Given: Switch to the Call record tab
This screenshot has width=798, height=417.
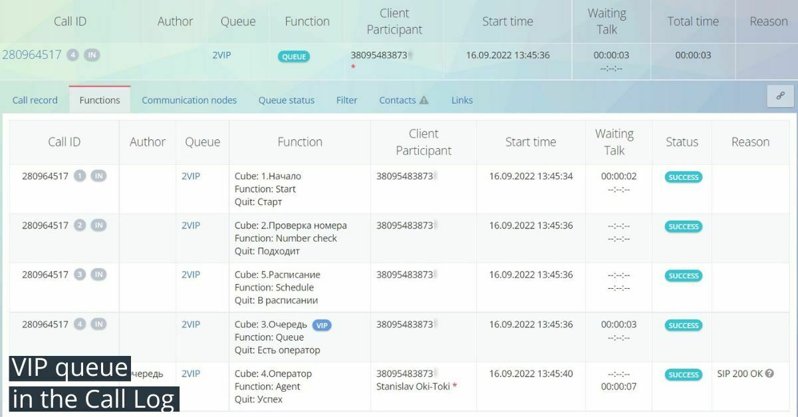Looking at the screenshot, I should click(x=35, y=100).
